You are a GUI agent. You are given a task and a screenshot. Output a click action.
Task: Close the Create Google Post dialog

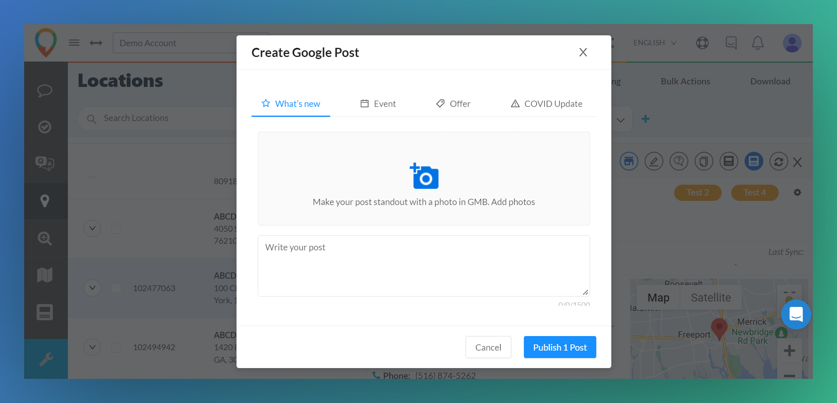(x=583, y=52)
